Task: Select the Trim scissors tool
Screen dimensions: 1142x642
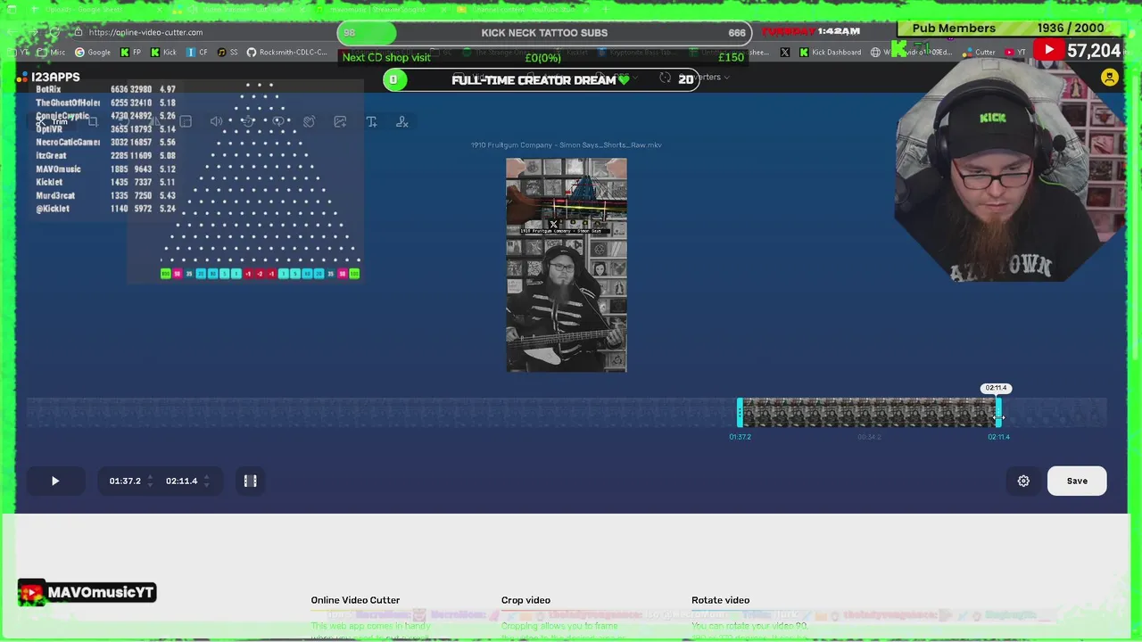Action: pyautogui.click(x=53, y=121)
